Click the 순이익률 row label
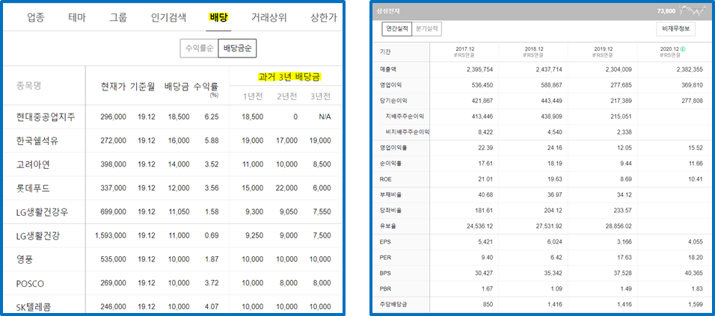 tap(390, 163)
